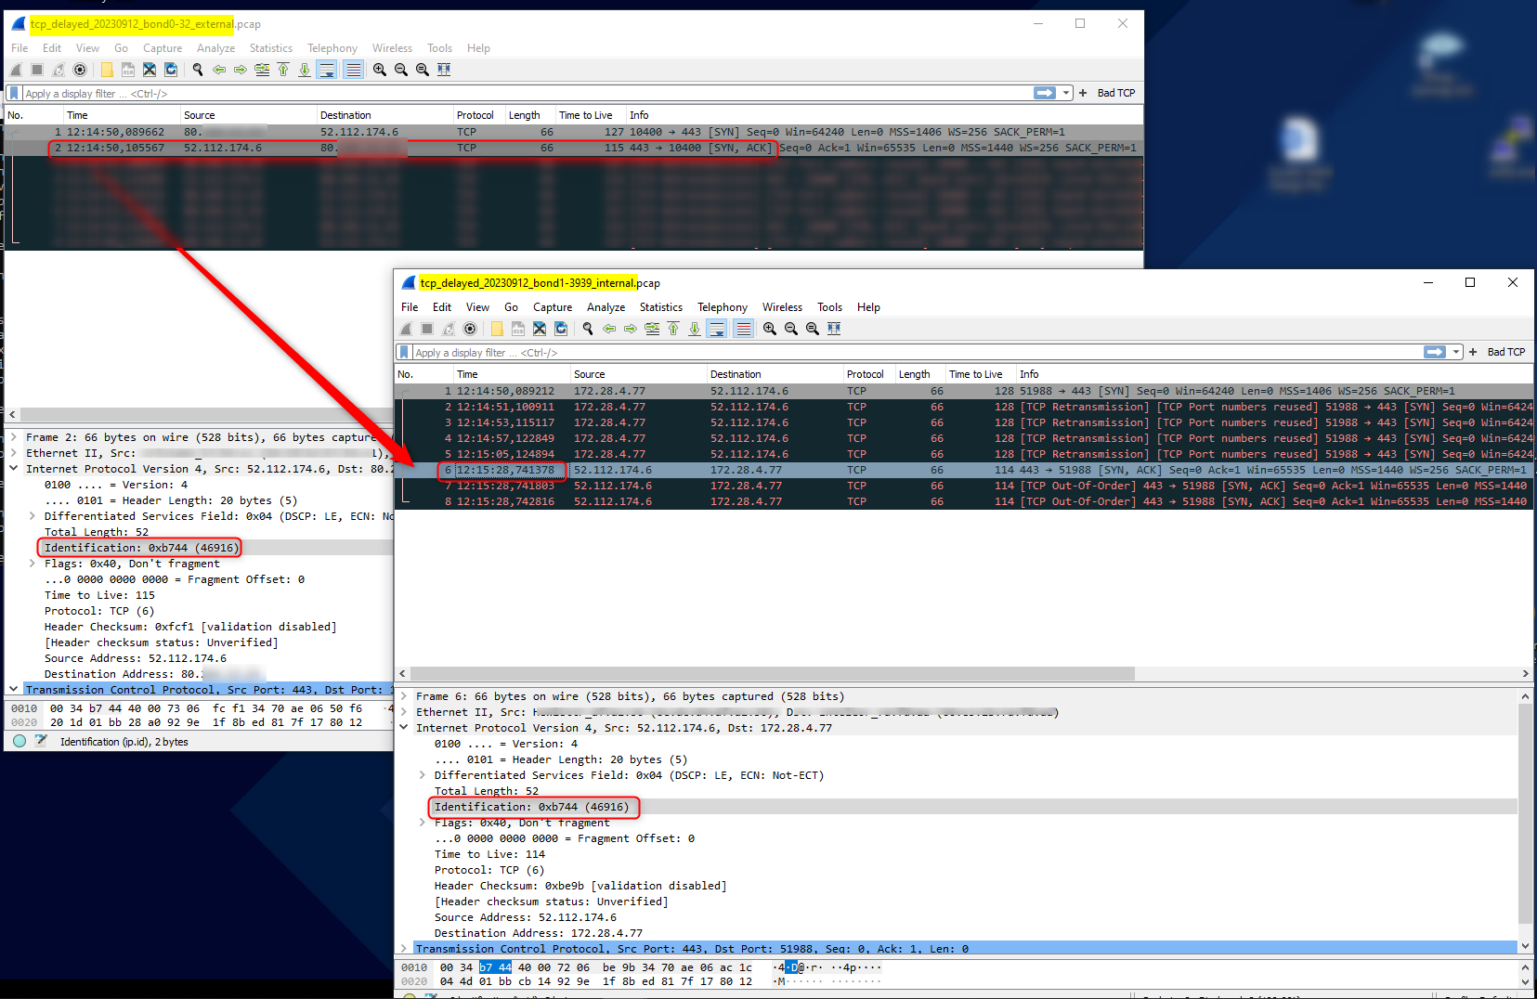Click the add filter button plus sign
Viewport: 1537px width, 999px height.
coord(1082,93)
